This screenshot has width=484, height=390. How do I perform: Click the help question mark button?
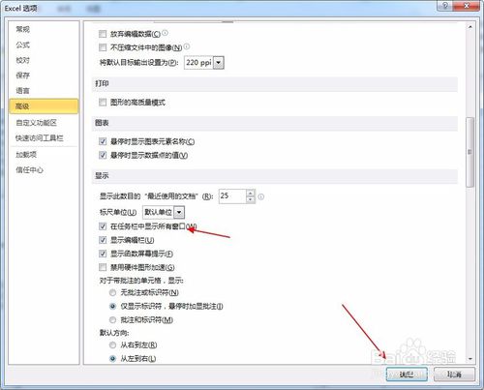pyautogui.click(x=445, y=6)
